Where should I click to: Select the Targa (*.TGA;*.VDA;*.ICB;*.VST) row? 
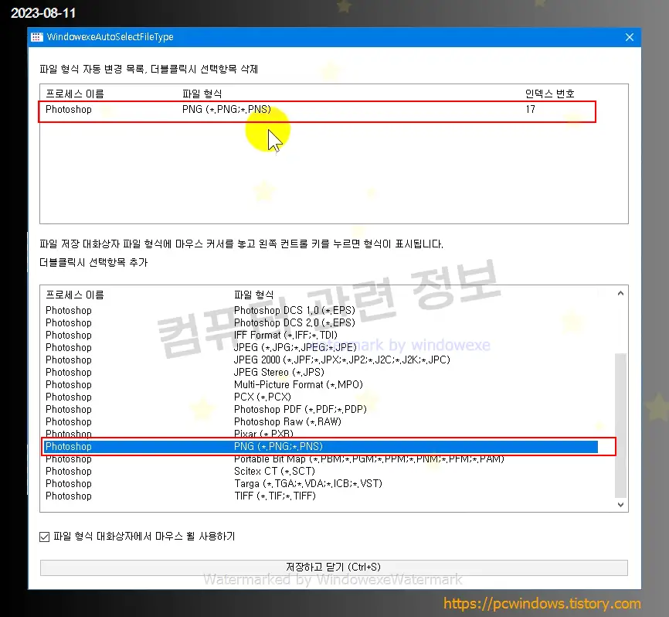click(x=321, y=484)
